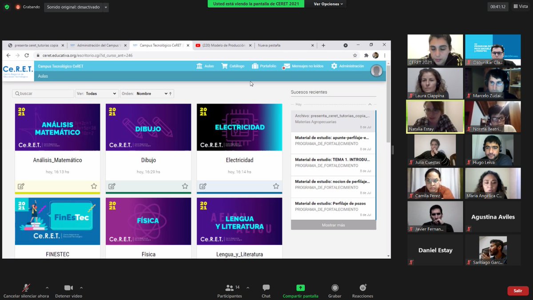Bookmark this page with star icon
This screenshot has width=533, height=300.
click(355, 56)
